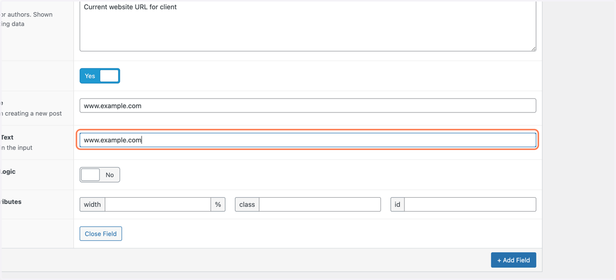This screenshot has height=280, width=616.
Task: Turn off the Yes toggle switch
Action: tap(100, 76)
